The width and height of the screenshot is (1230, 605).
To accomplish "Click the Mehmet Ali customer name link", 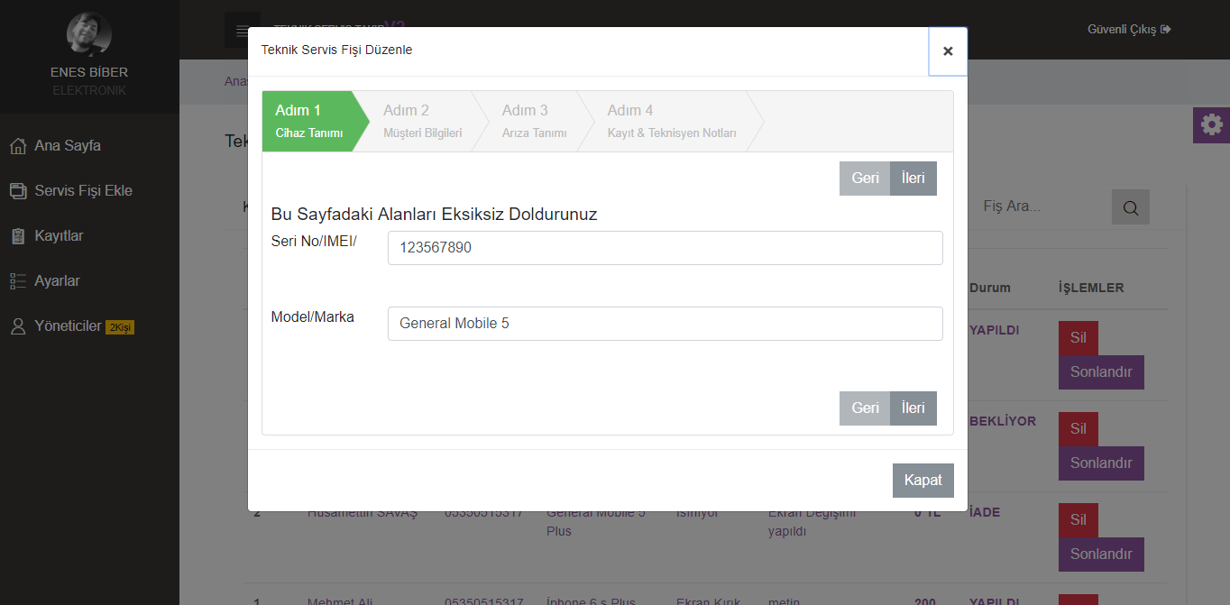I will pos(338,601).
